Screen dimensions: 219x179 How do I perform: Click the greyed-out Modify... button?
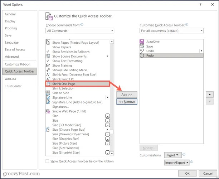pos(149,148)
